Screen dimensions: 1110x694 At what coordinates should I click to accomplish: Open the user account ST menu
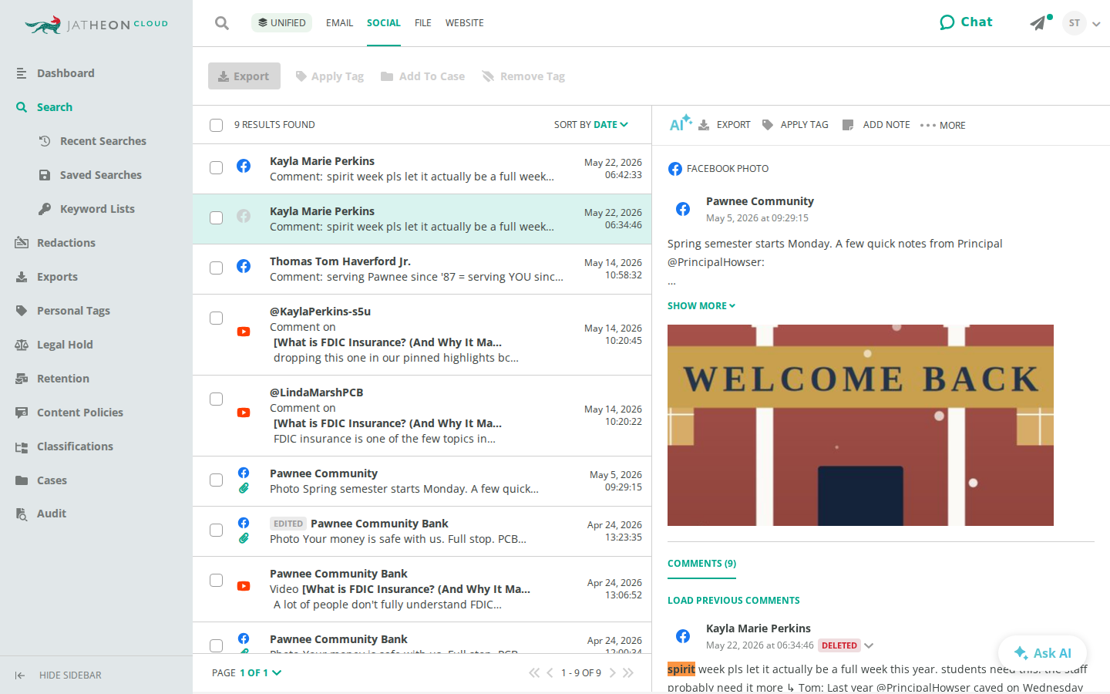pyautogui.click(x=1081, y=23)
